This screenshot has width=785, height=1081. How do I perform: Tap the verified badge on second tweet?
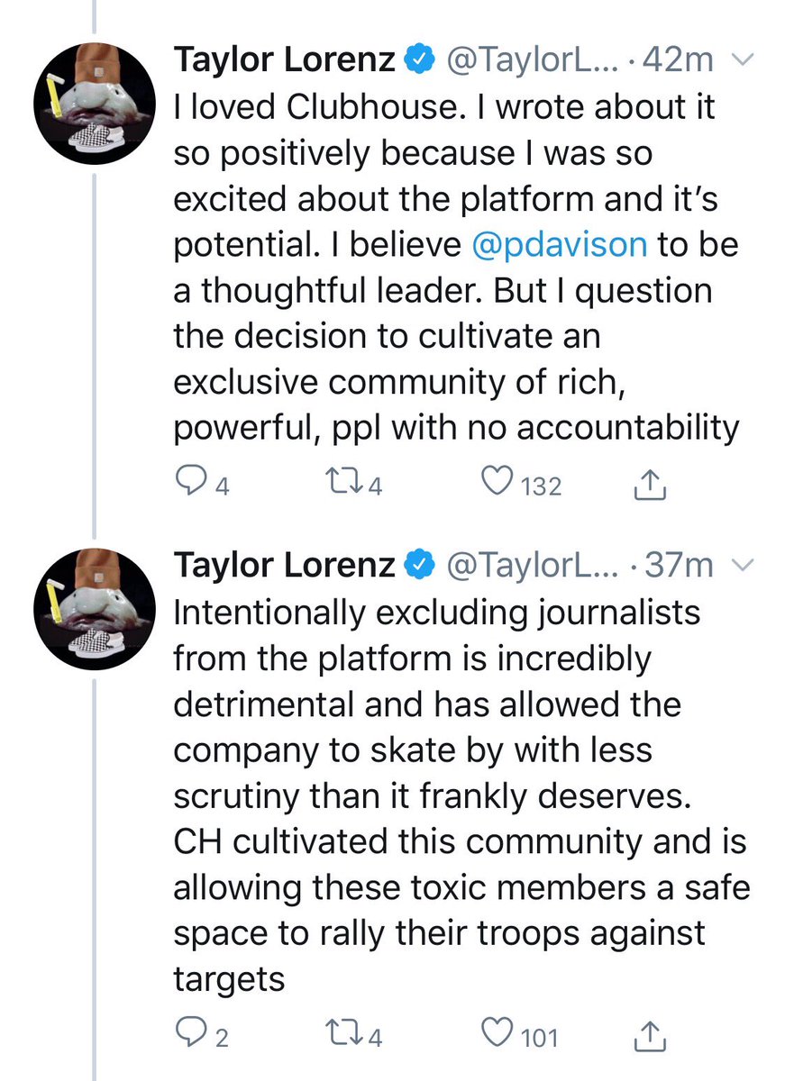(419, 566)
